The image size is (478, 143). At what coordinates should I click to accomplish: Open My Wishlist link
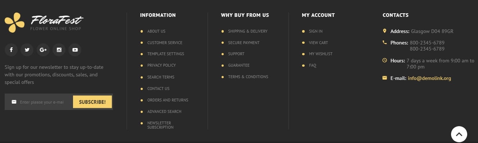click(320, 54)
